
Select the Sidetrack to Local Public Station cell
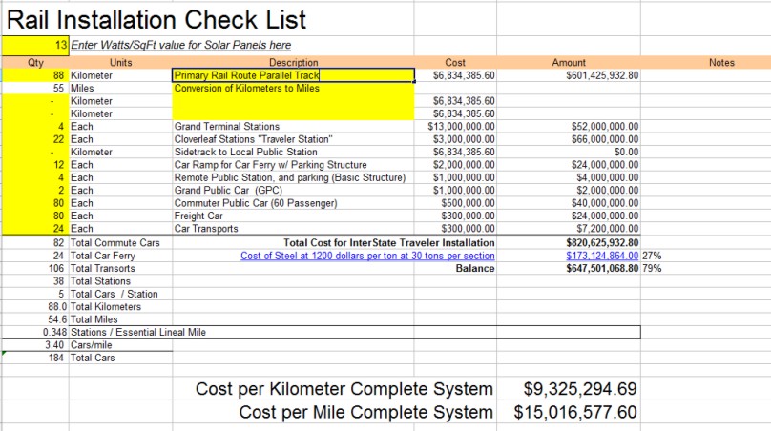[293, 152]
